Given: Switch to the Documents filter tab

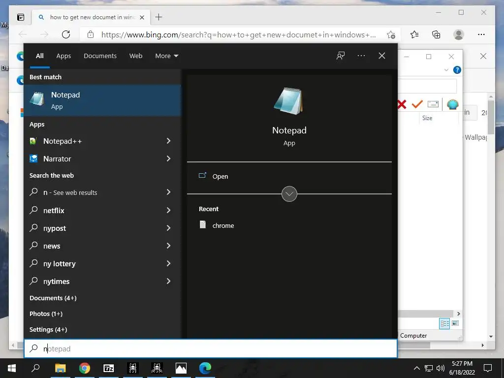Looking at the screenshot, I should tap(100, 56).
